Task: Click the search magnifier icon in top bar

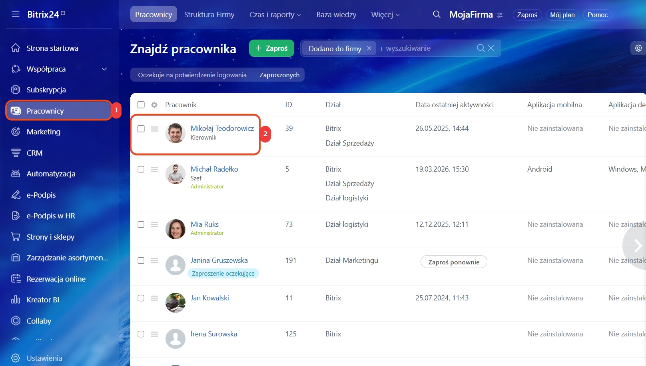Action: tap(437, 14)
